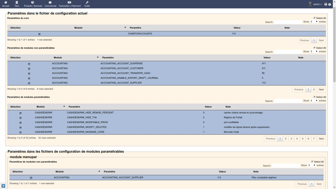Open the Accueil home icon
Image resolution: width=336 pixels, height=189 pixels.
[6, 3]
